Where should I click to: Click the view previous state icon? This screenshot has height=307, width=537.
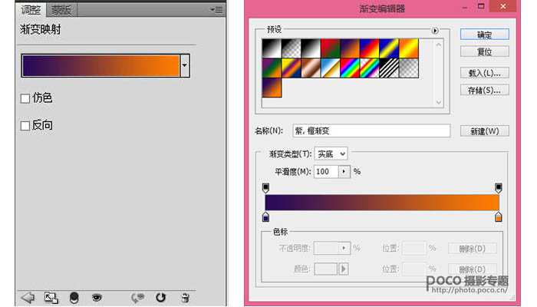[138, 298]
